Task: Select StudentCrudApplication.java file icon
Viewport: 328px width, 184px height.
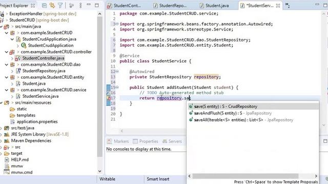Action: pyautogui.click(x=18, y=39)
